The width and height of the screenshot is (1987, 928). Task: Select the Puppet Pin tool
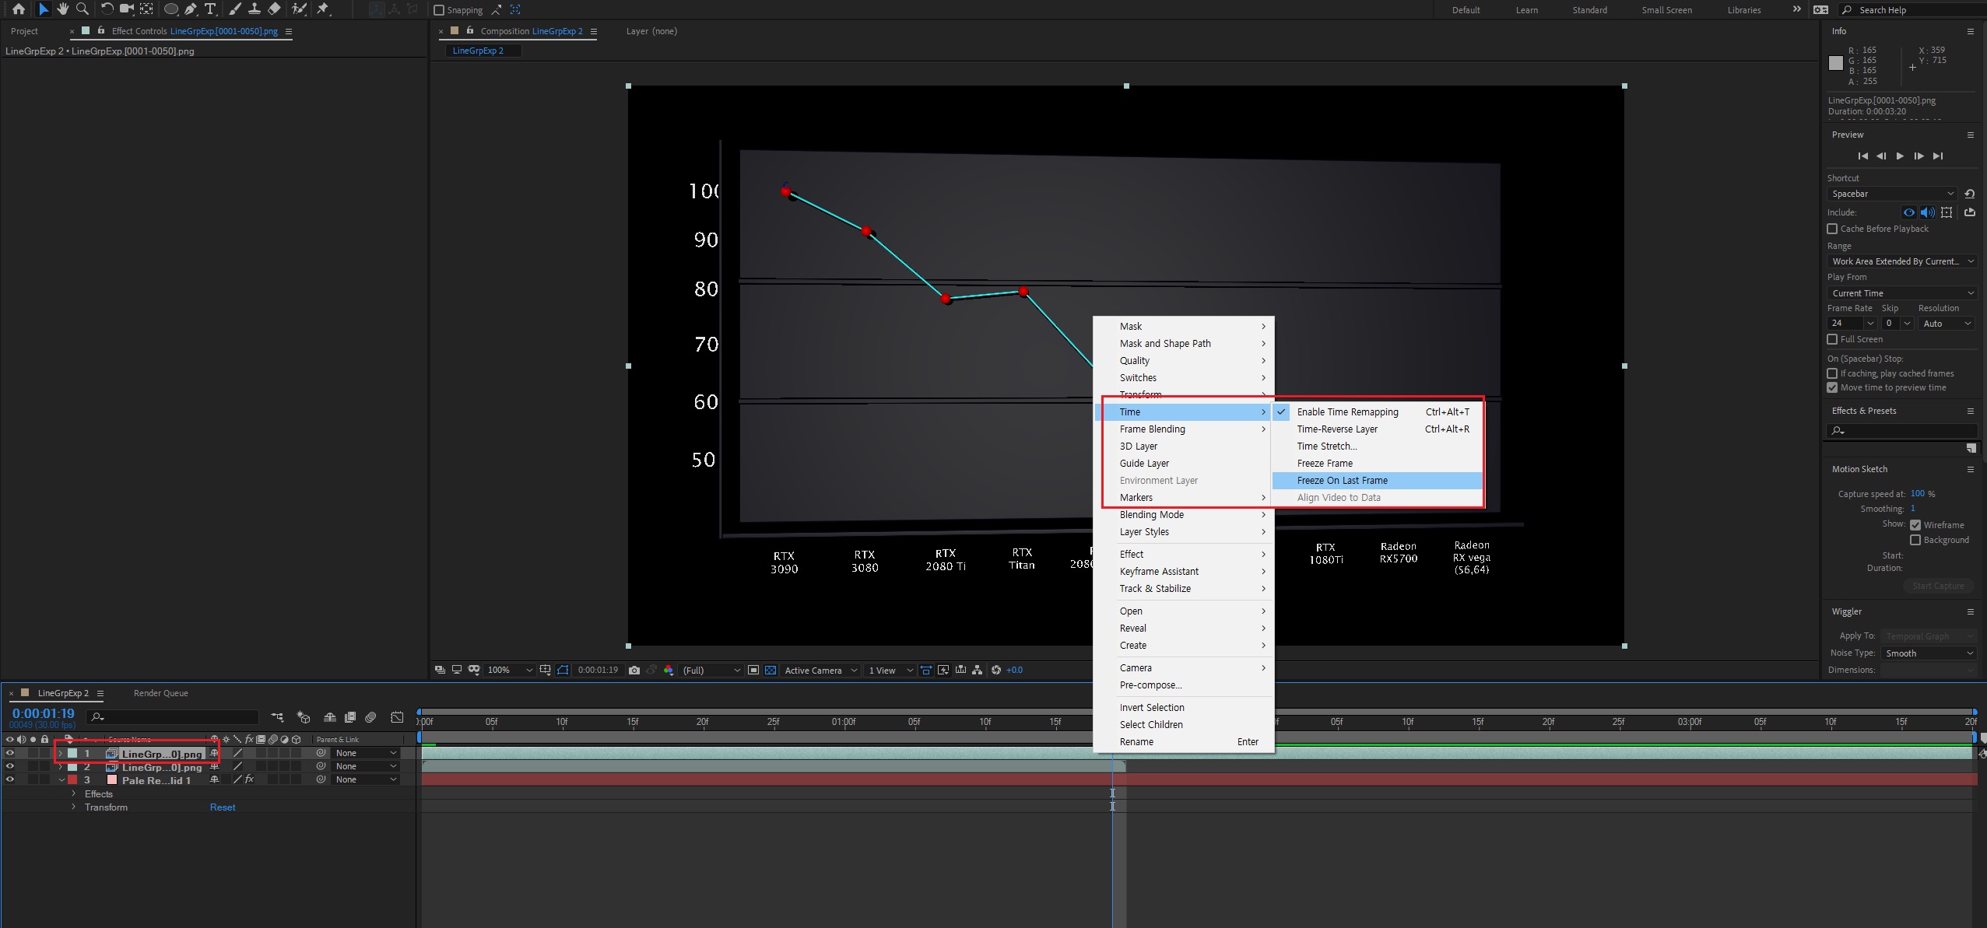click(323, 9)
